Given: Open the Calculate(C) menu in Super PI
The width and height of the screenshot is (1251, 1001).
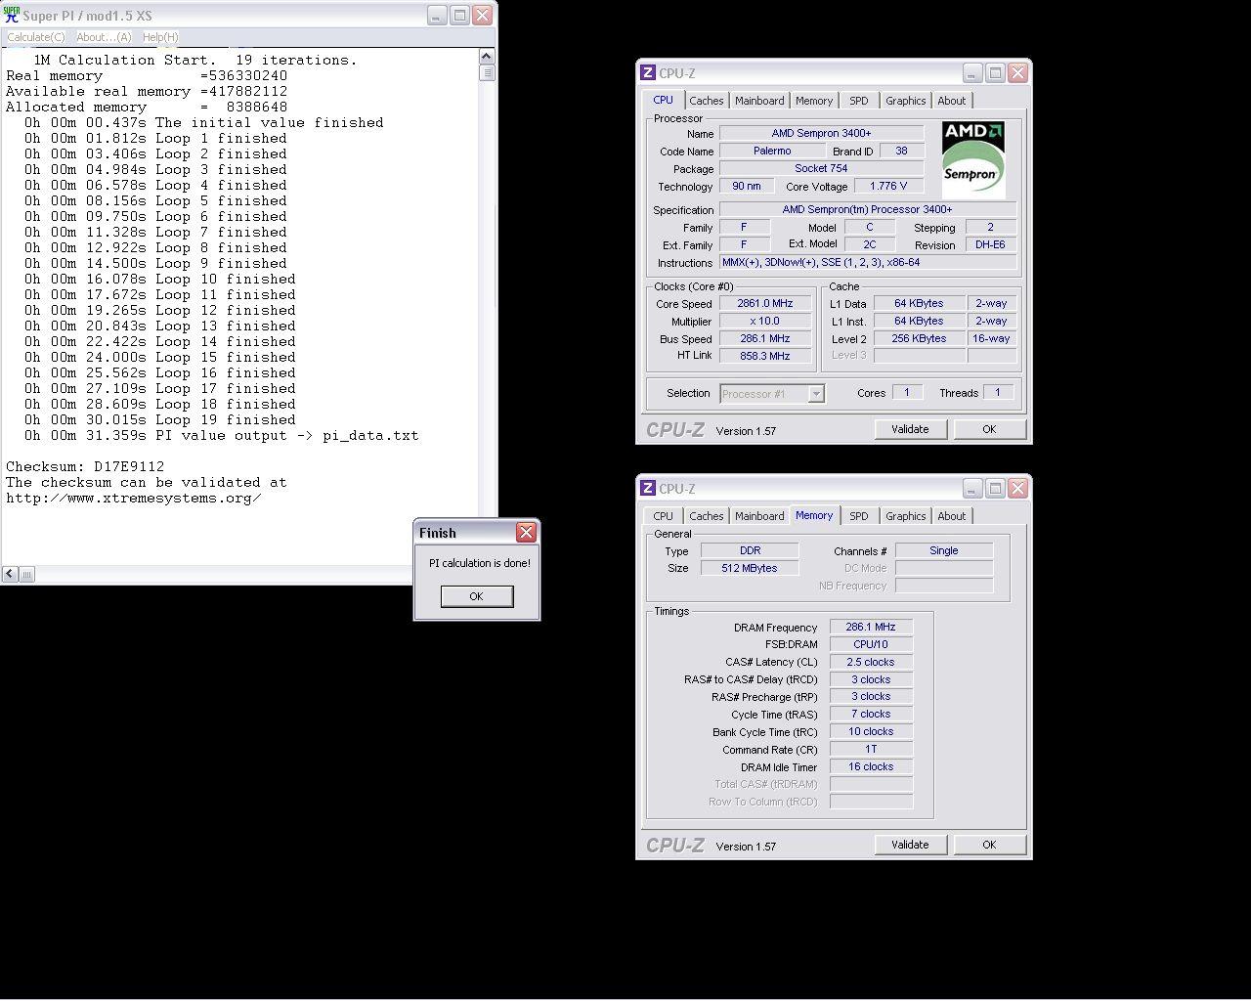Looking at the screenshot, I should coord(36,37).
